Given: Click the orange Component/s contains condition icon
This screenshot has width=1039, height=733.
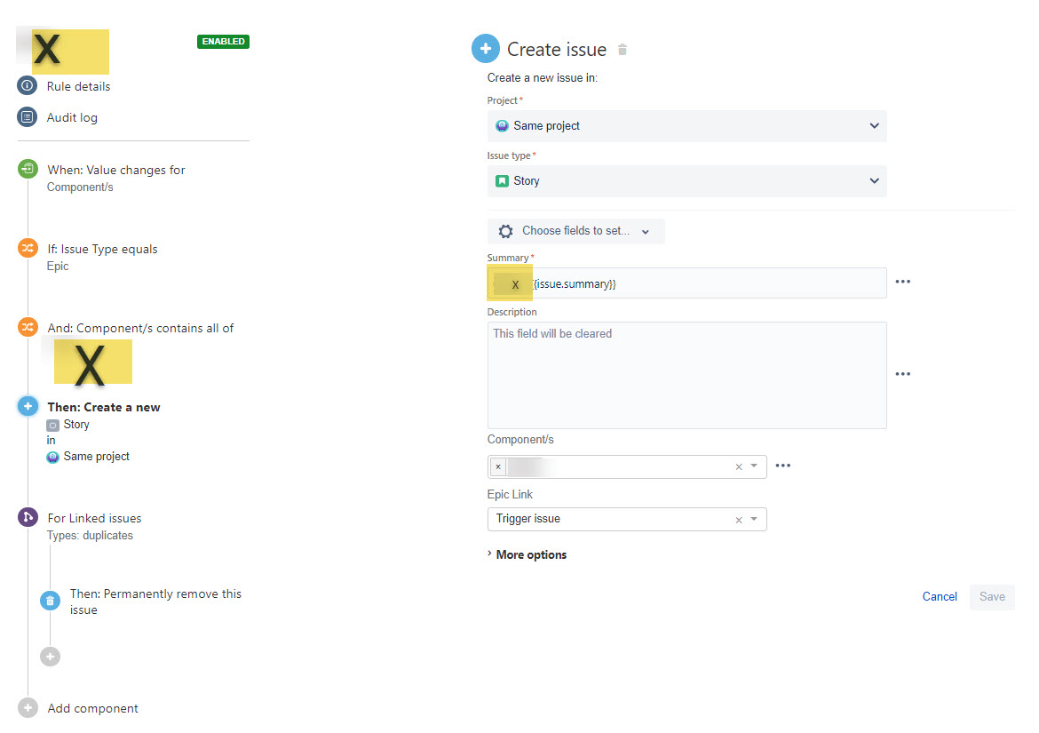Looking at the screenshot, I should tap(28, 327).
